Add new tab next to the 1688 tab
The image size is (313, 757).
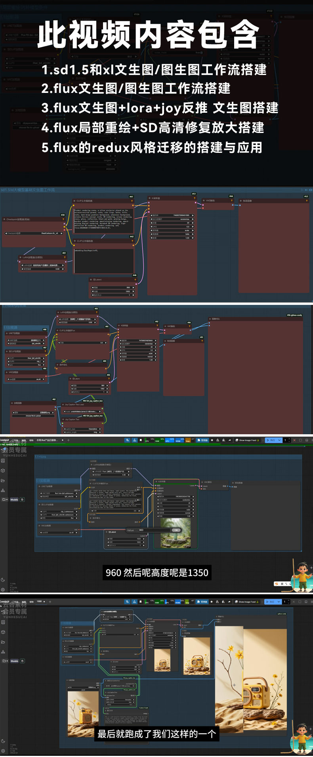50,601
